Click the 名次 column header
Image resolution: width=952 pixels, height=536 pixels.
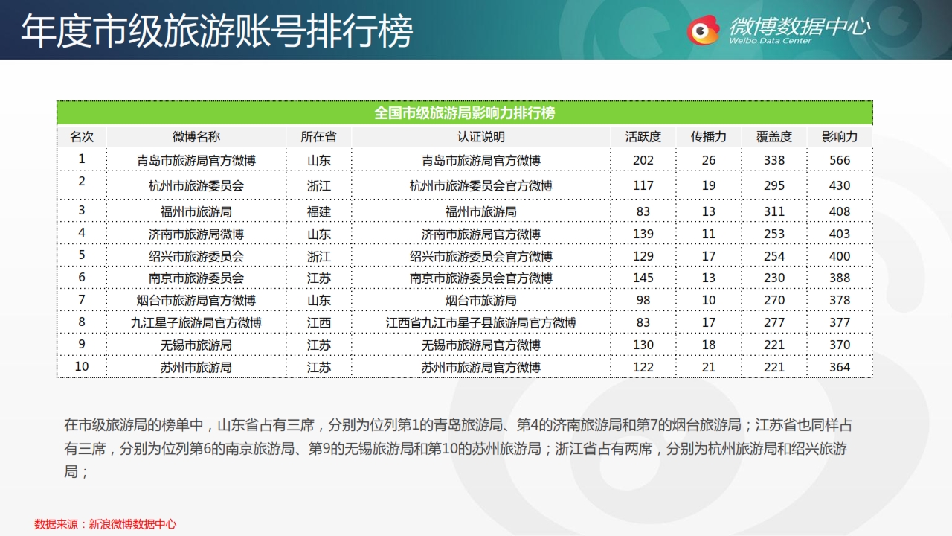[x=82, y=137]
